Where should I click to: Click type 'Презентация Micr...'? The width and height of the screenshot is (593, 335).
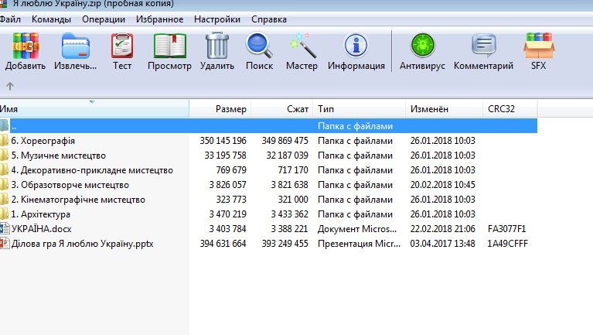point(359,244)
